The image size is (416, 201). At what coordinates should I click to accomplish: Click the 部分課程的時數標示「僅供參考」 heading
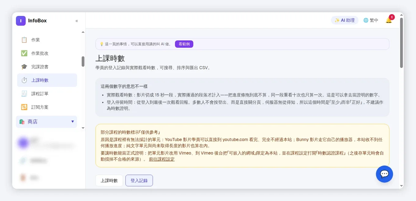(131, 132)
